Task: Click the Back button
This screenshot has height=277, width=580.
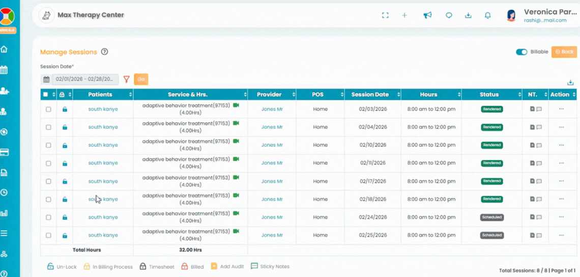Action: 564,52
